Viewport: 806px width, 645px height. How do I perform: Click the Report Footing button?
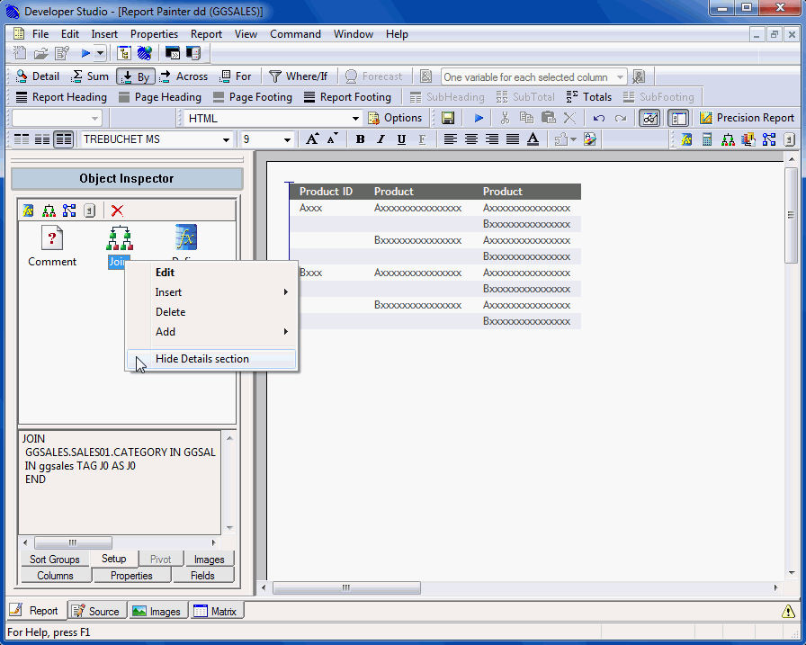tap(347, 97)
